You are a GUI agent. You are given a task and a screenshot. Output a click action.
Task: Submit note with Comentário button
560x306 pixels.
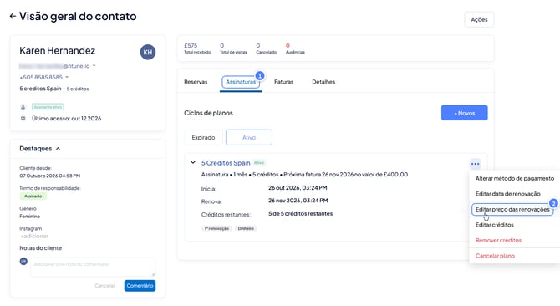pos(140,286)
